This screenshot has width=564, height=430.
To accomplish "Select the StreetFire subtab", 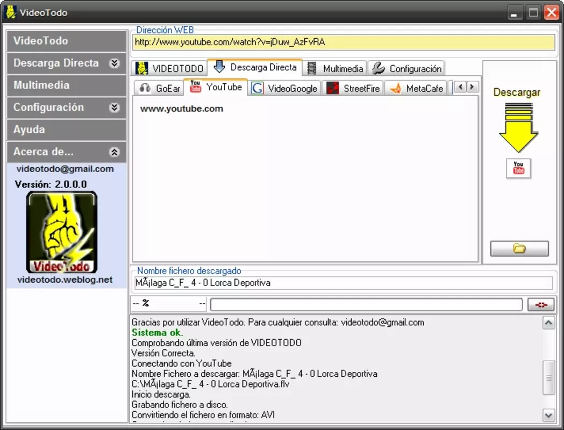I will pos(353,88).
